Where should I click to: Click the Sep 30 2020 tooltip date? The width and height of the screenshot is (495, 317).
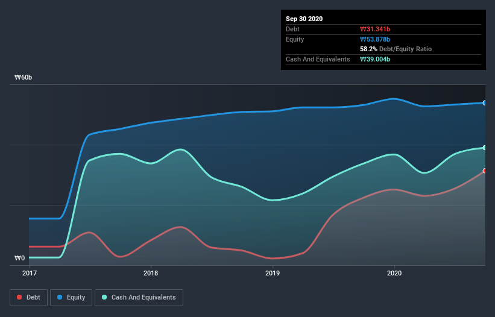304,19
